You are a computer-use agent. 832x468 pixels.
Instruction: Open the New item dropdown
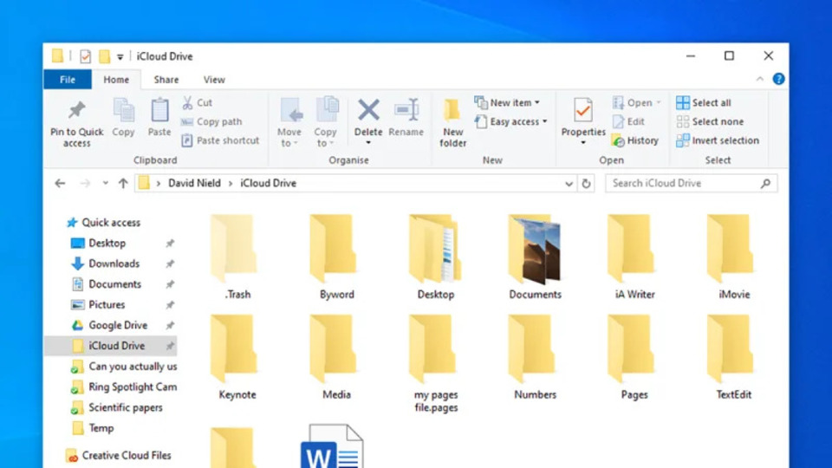pos(507,102)
